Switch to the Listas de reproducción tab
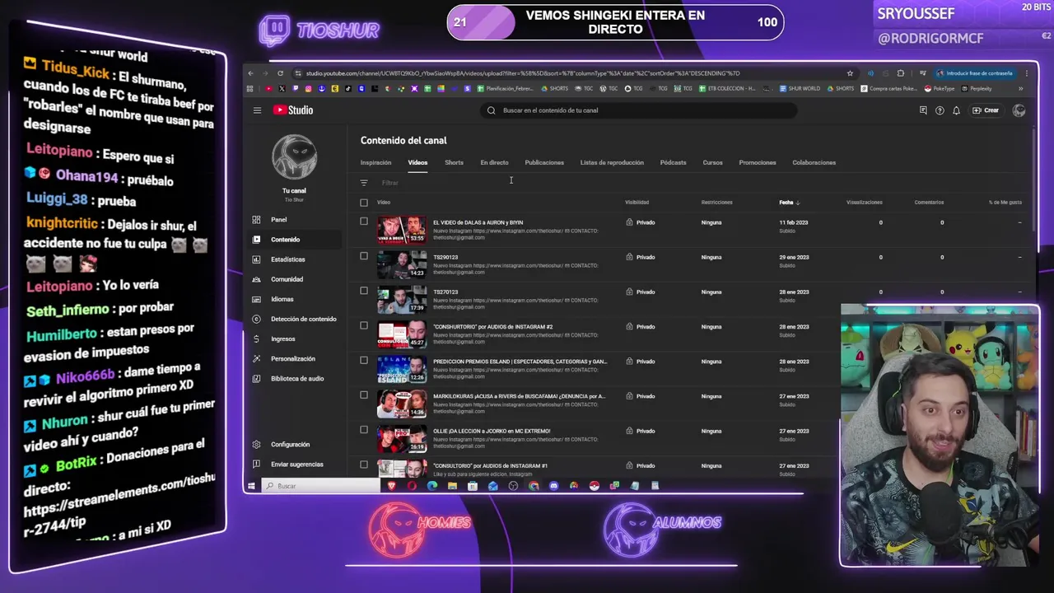 tap(612, 163)
